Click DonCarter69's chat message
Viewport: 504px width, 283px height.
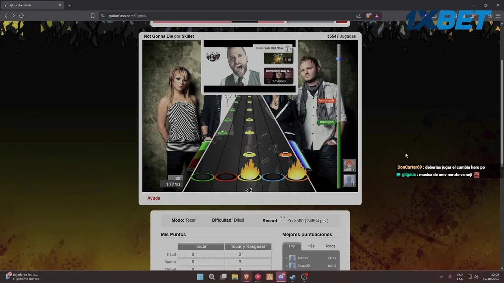441,167
